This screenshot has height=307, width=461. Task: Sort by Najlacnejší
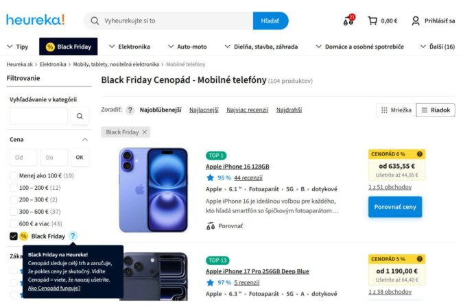click(204, 110)
